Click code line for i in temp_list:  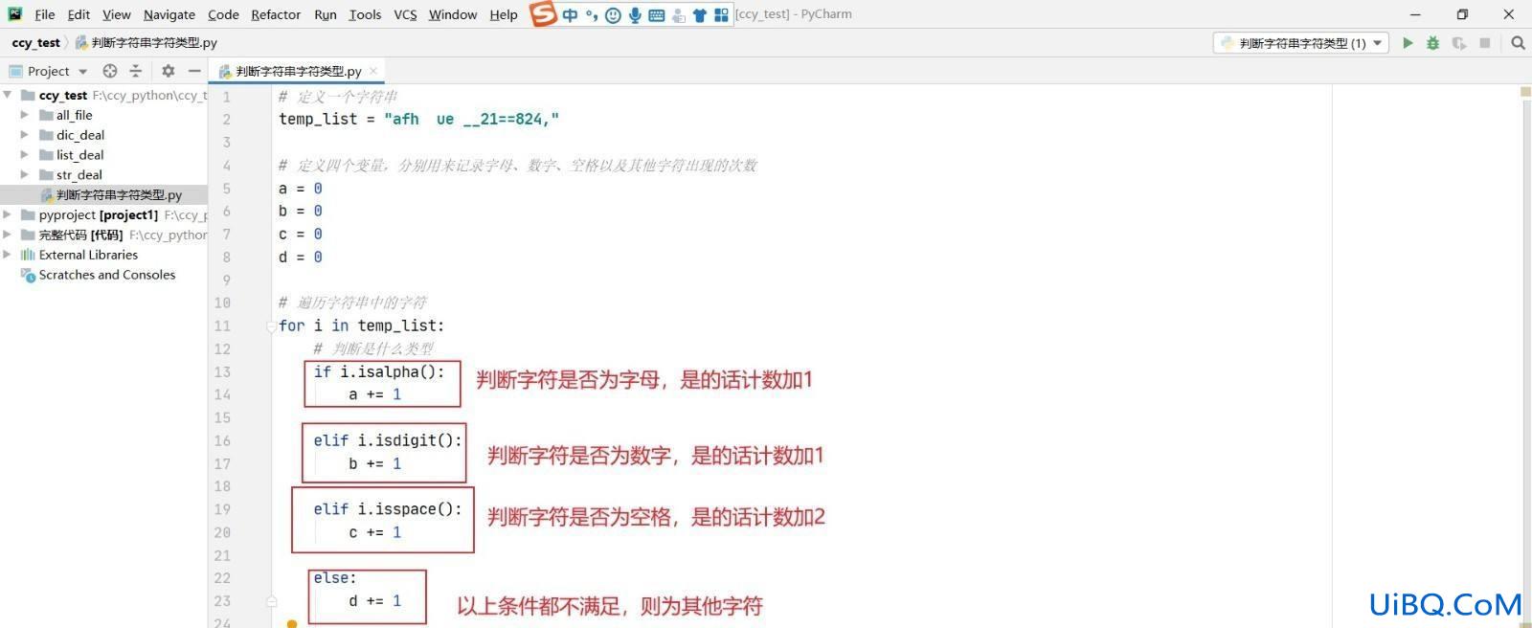point(361,325)
